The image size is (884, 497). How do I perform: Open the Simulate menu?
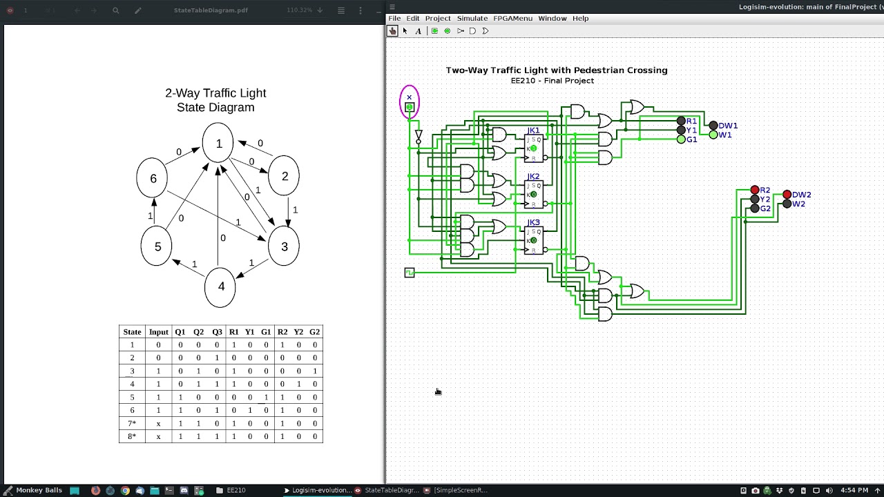click(x=472, y=18)
